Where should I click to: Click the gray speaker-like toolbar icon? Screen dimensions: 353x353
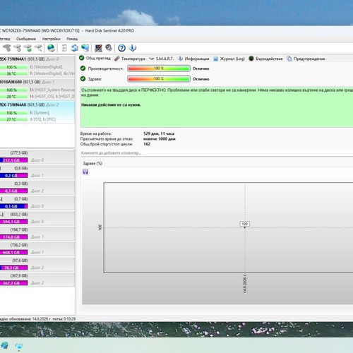click(109, 48)
